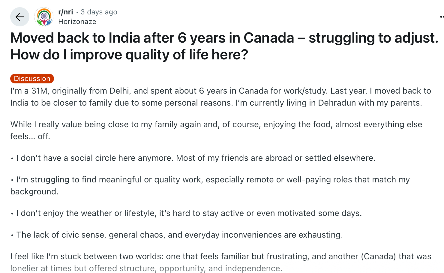Open the post overflow menu dots
Viewport: 444px width, 273px height.
click(441, 17)
